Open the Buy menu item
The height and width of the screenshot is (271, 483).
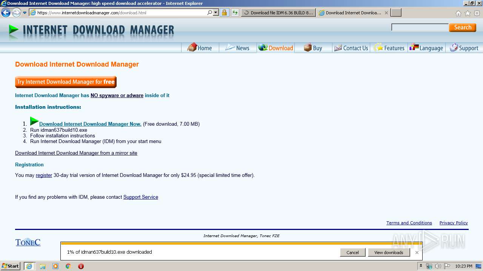click(x=313, y=48)
